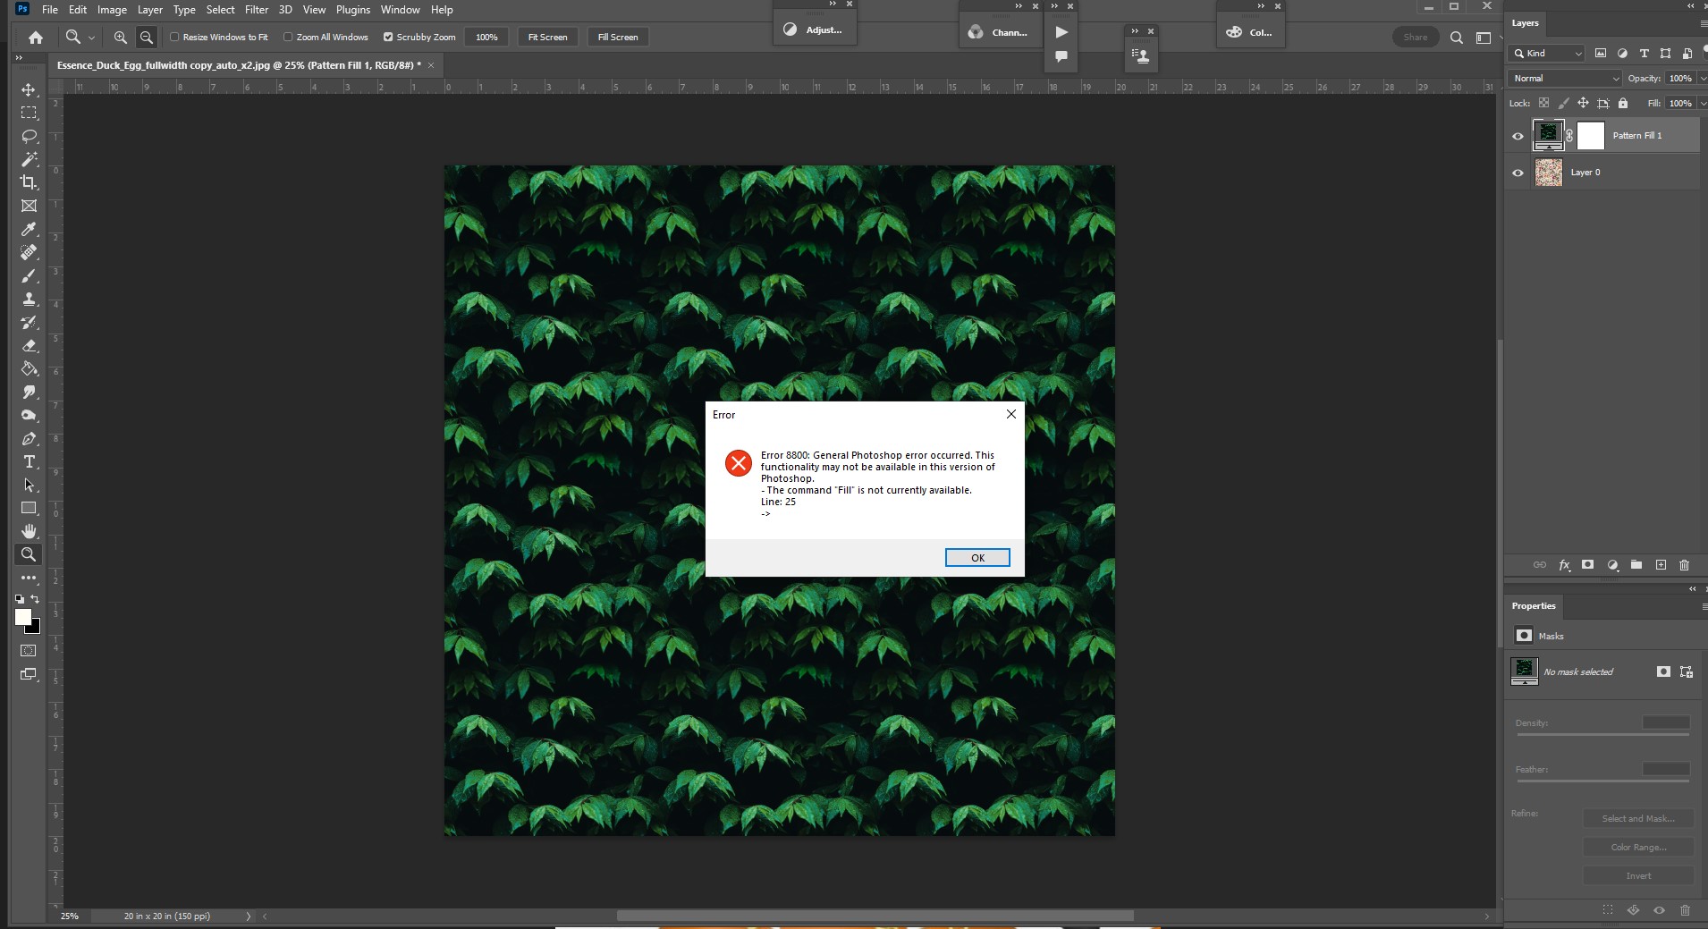Select the Crop tool

point(29,182)
